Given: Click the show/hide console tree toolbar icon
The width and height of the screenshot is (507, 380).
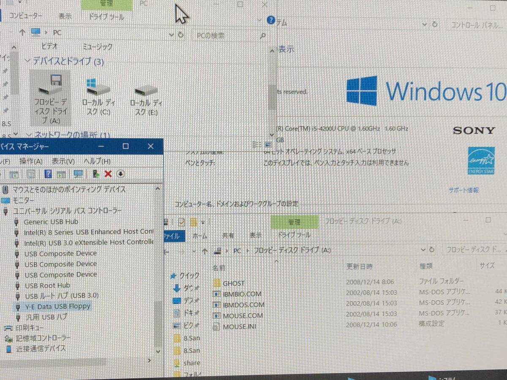Looking at the screenshot, I should click(14, 174).
